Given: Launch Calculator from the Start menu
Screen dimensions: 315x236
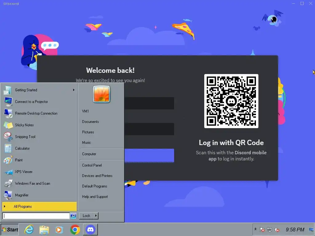Looking at the screenshot, I should coord(39,148).
